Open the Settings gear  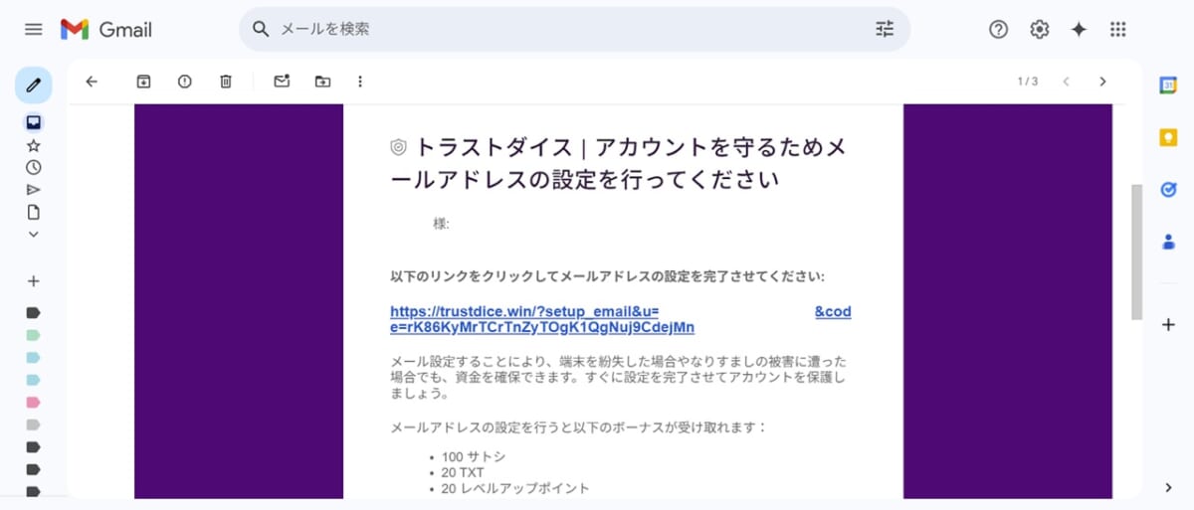point(1040,30)
